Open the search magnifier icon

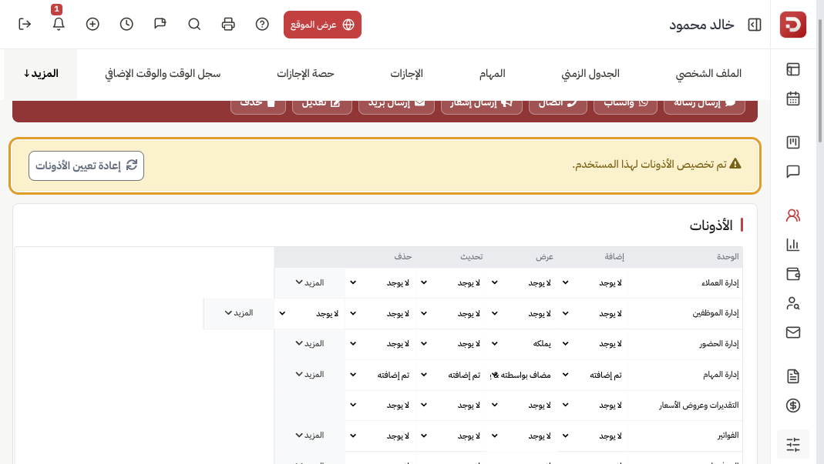(194, 24)
